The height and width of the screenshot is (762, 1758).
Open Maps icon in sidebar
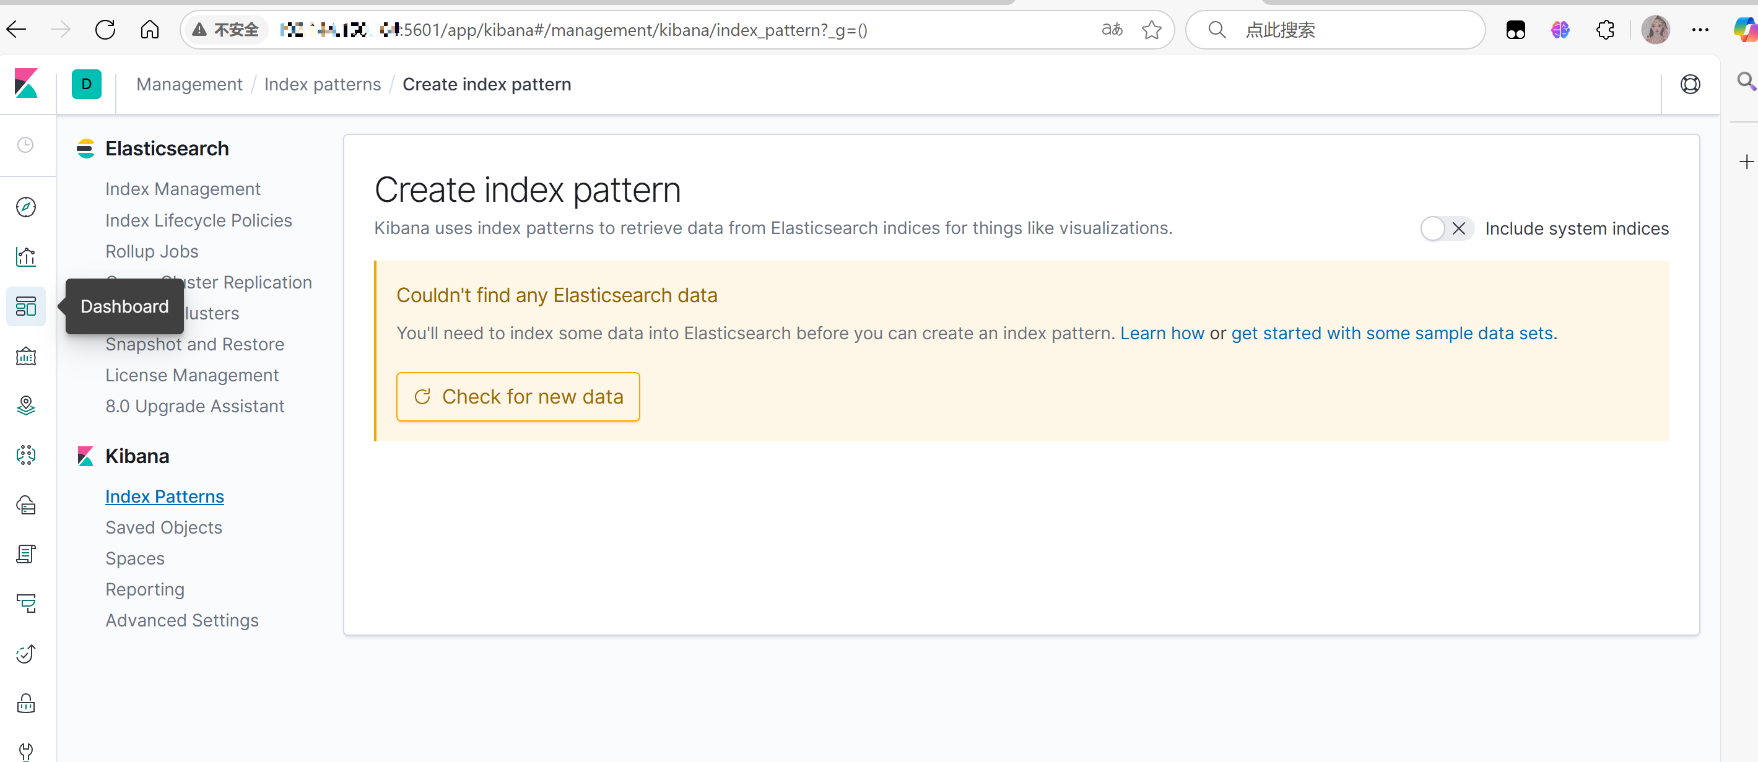(x=26, y=405)
